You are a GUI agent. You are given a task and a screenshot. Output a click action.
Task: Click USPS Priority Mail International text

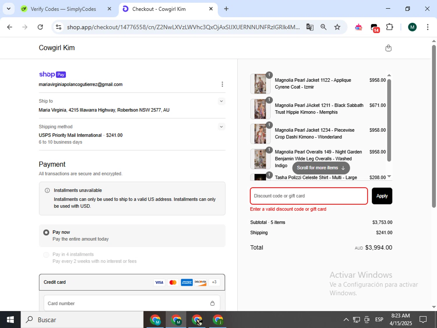(70, 135)
